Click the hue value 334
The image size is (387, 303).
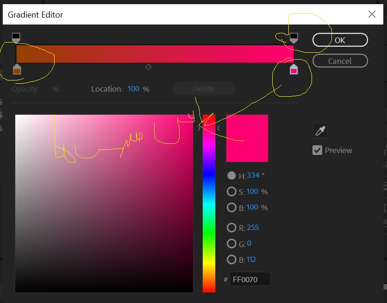pos(253,176)
